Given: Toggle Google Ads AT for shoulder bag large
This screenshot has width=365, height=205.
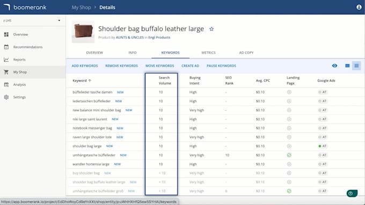Looking at the screenshot, I should tap(323, 146).
